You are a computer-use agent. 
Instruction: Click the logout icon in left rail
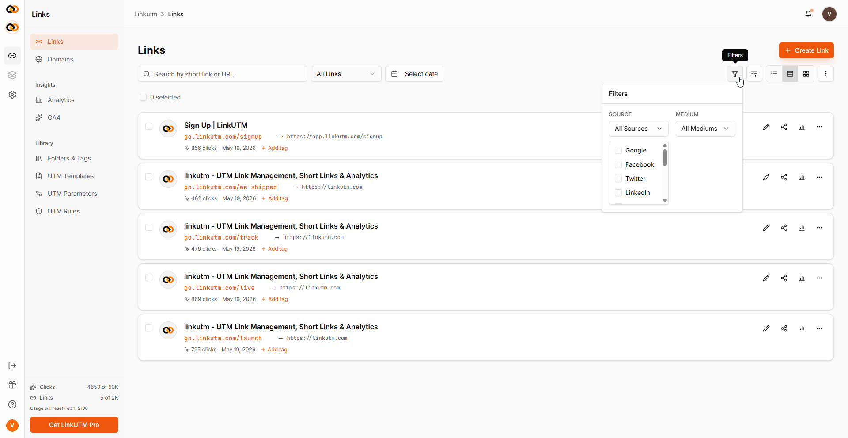(x=12, y=366)
